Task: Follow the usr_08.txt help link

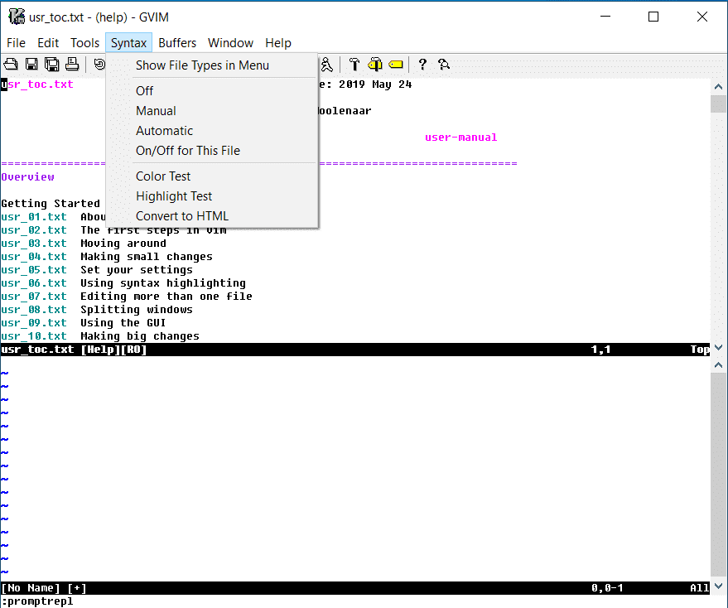Action: pos(34,310)
